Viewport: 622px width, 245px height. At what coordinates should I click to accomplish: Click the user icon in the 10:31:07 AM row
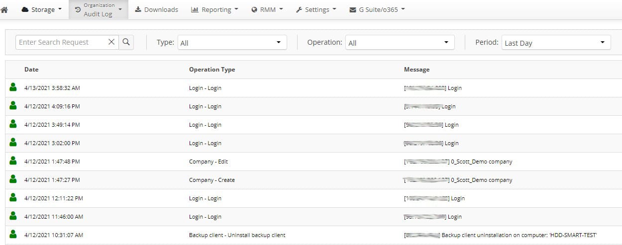tap(13, 235)
